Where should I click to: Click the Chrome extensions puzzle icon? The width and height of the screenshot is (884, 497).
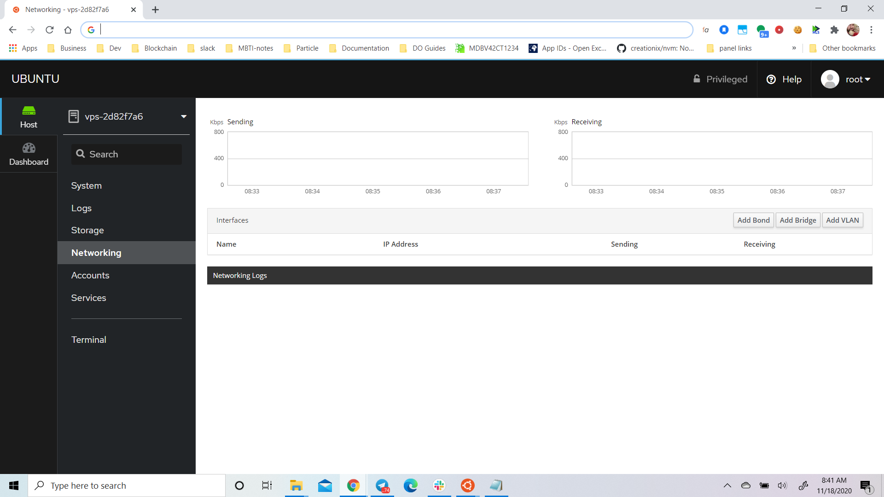tap(834, 30)
